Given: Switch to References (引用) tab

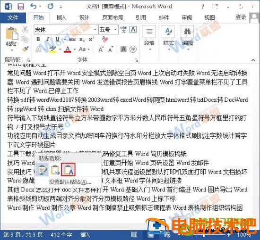Looking at the screenshot, I should [141, 17].
